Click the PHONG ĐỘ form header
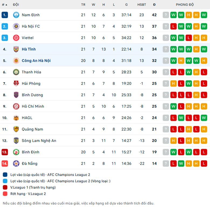Screen dimensions: 210x207 pos(185,5)
